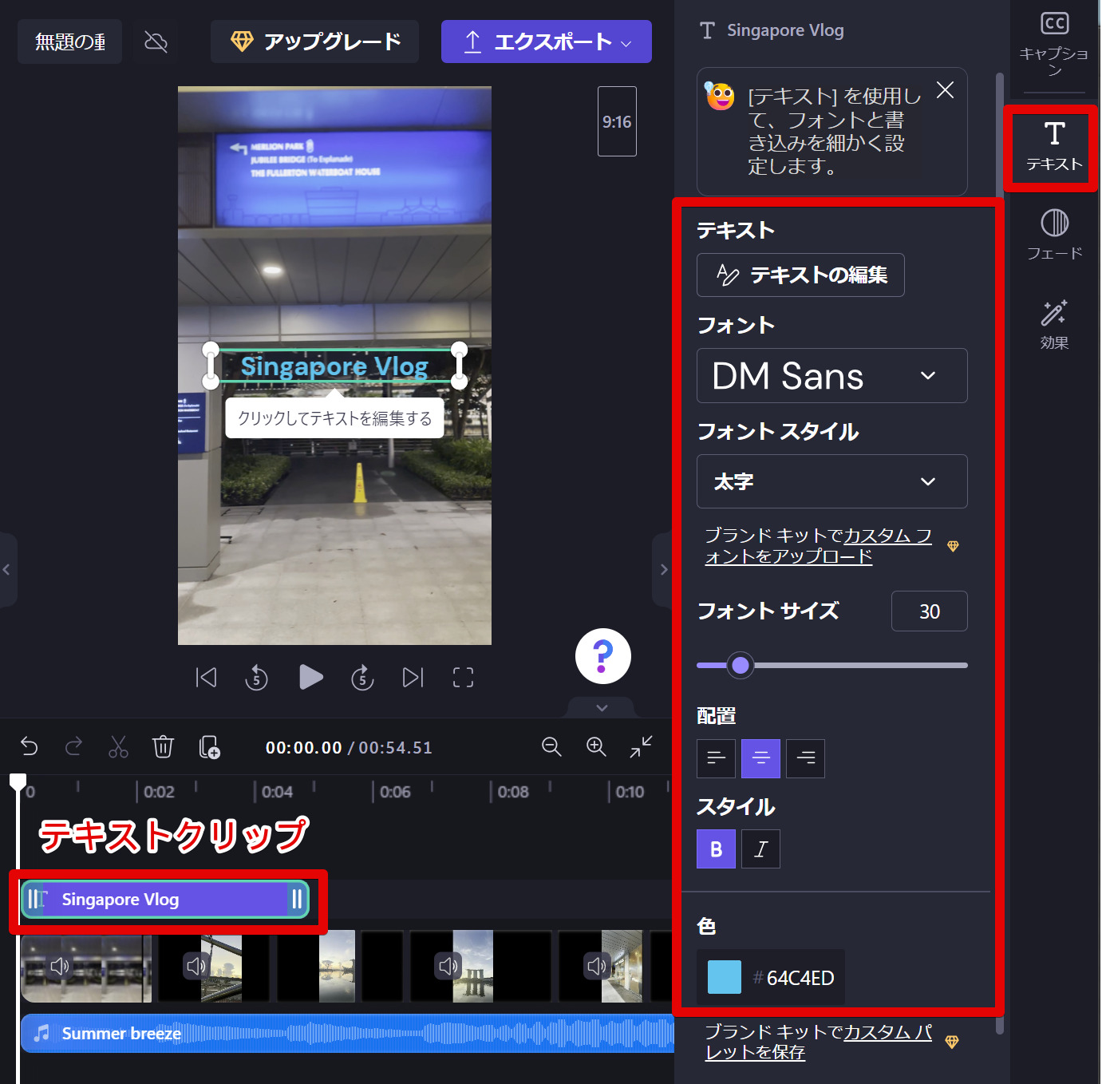1102x1084 pixels.
Task: Open the help question mark
Action: tap(602, 655)
